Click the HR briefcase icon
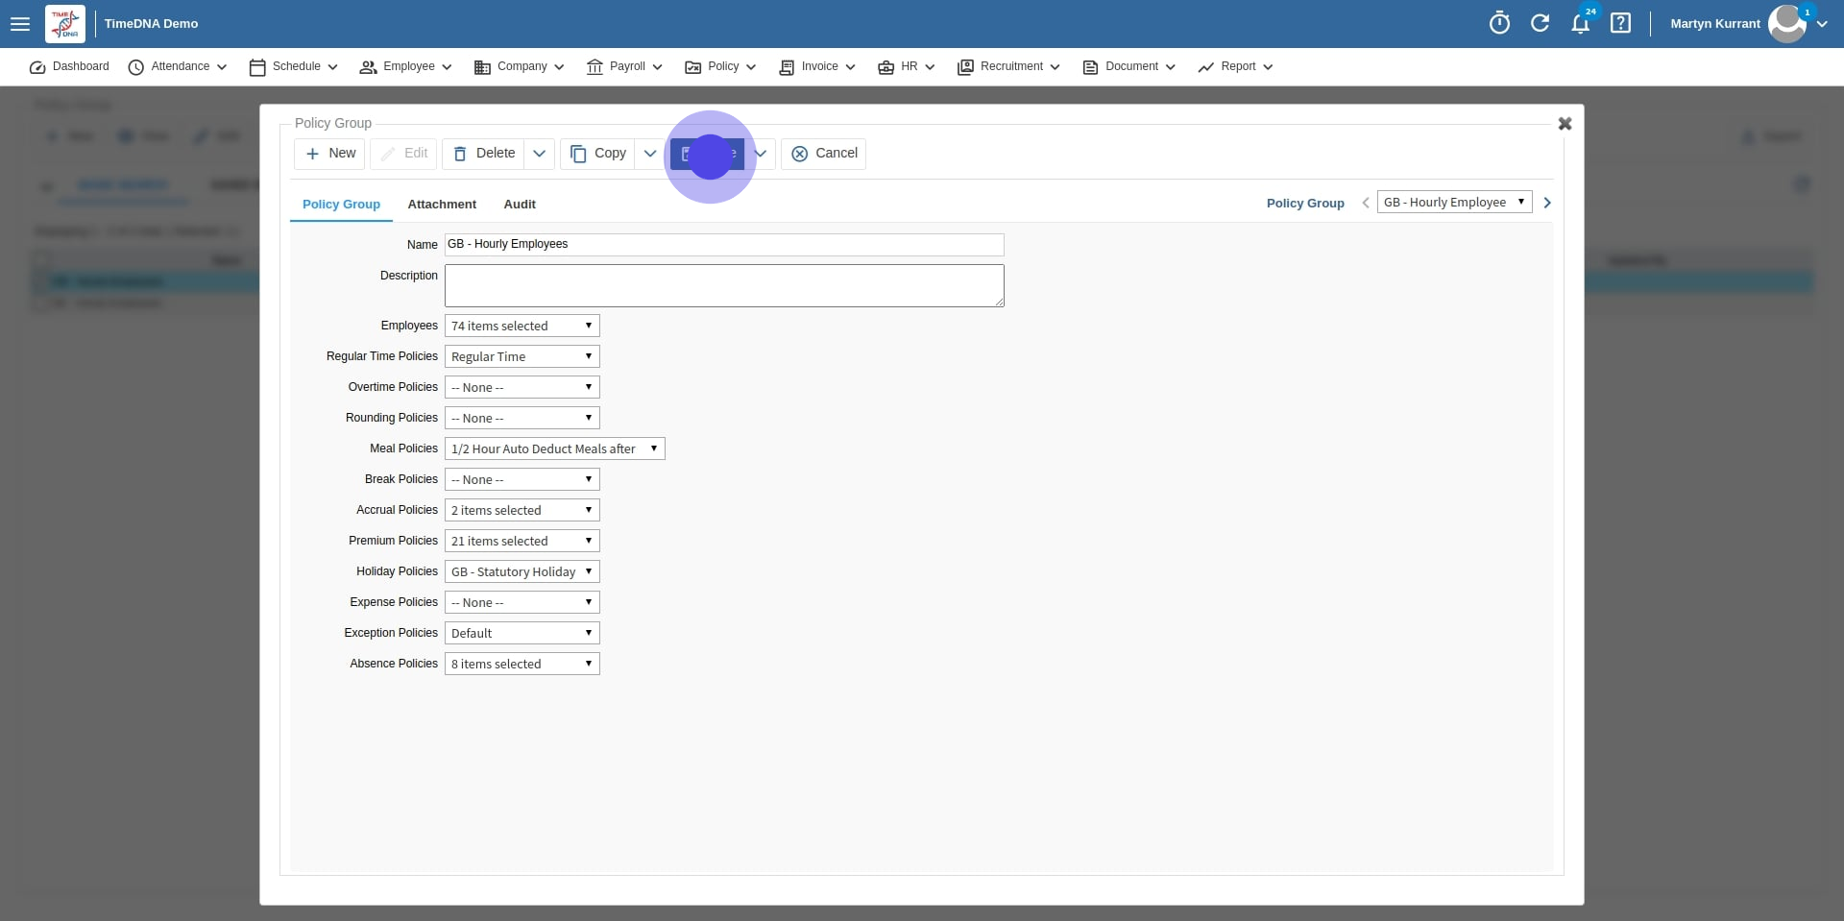 [x=886, y=67]
